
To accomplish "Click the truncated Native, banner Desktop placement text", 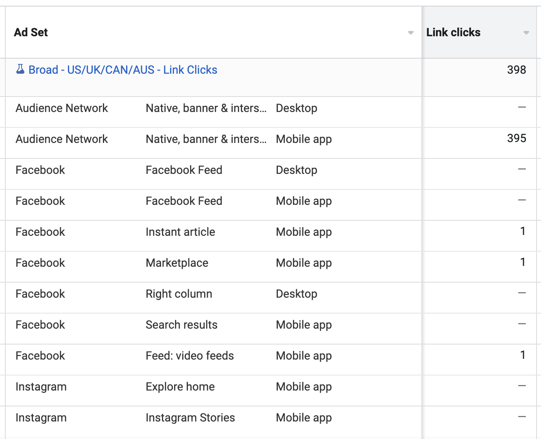I will [206, 108].
